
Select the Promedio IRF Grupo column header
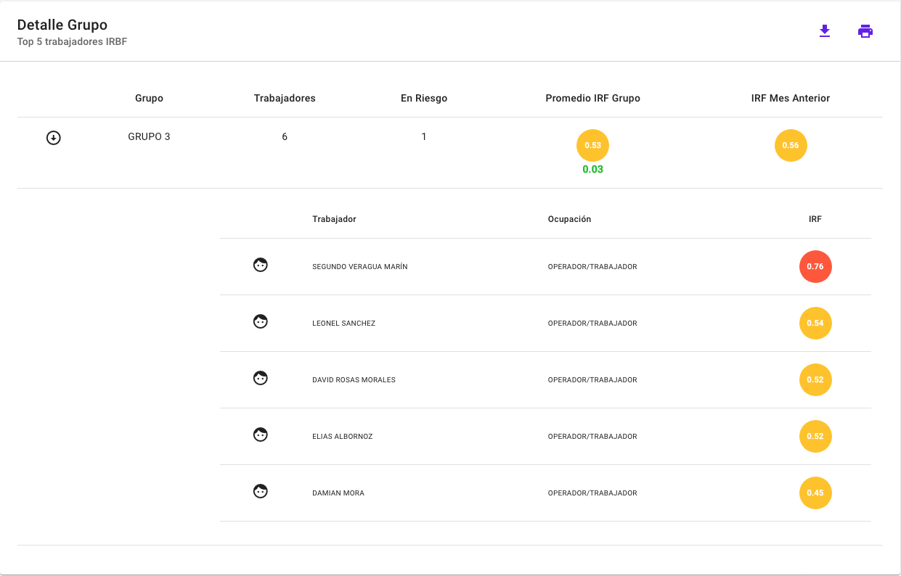tap(592, 98)
